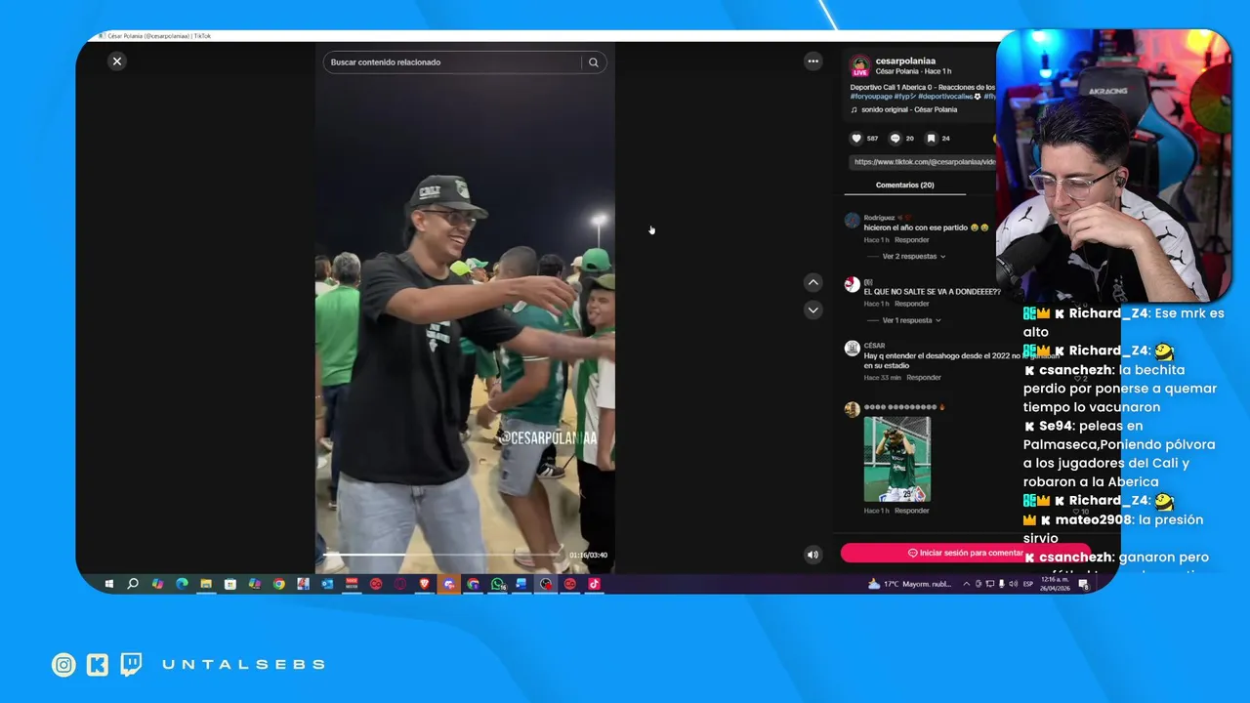Reply to 'EL QUE NO SALTE SE VA A DONDEEEE' comment

(912, 304)
